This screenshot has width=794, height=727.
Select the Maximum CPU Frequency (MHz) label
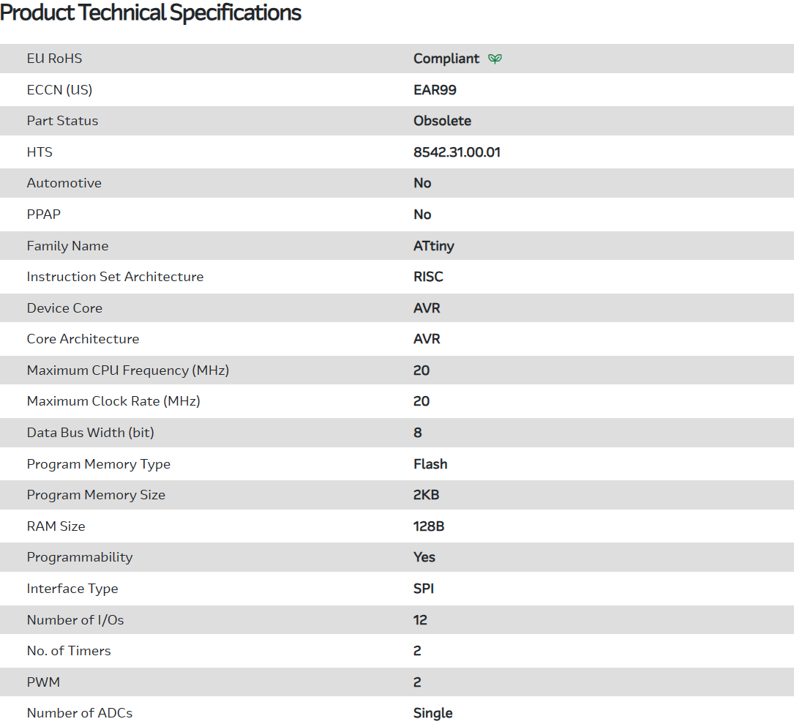click(128, 370)
